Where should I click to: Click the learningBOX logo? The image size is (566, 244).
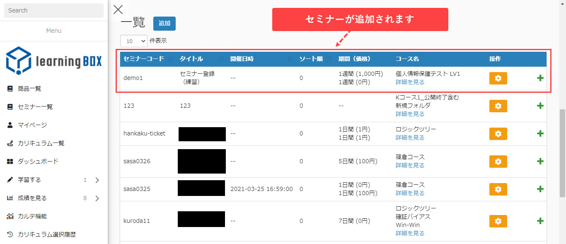pyautogui.click(x=54, y=60)
